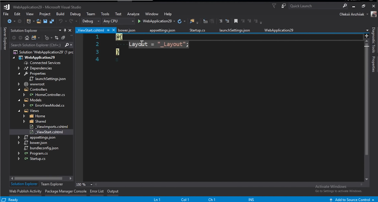
Task: Open the File menu
Action: pyautogui.click(x=5, y=14)
